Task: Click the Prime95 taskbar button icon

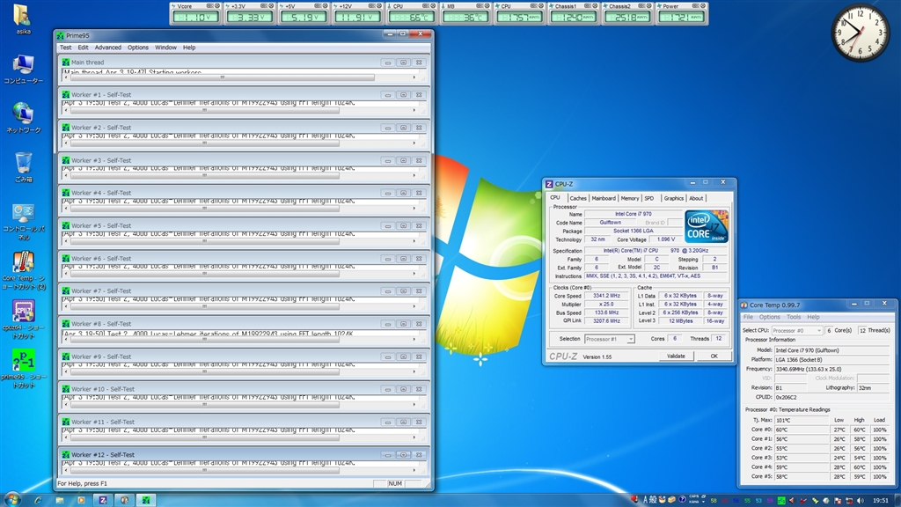Action: pyautogui.click(x=145, y=499)
